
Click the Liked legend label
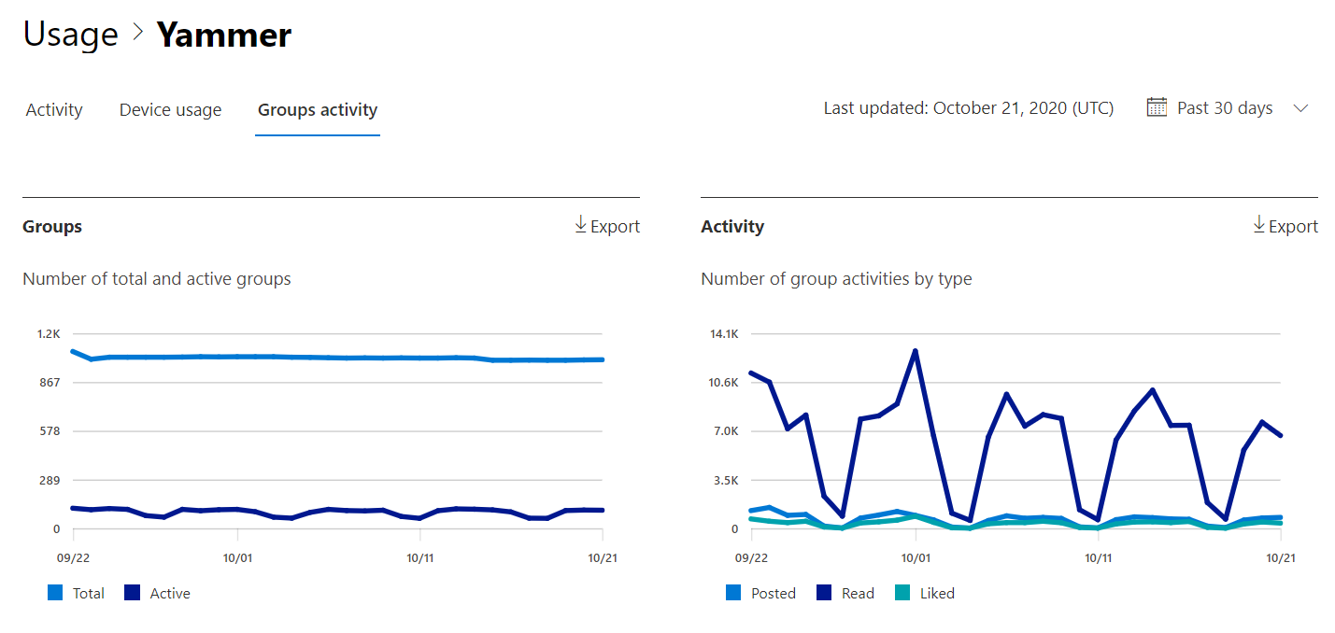point(937,593)
